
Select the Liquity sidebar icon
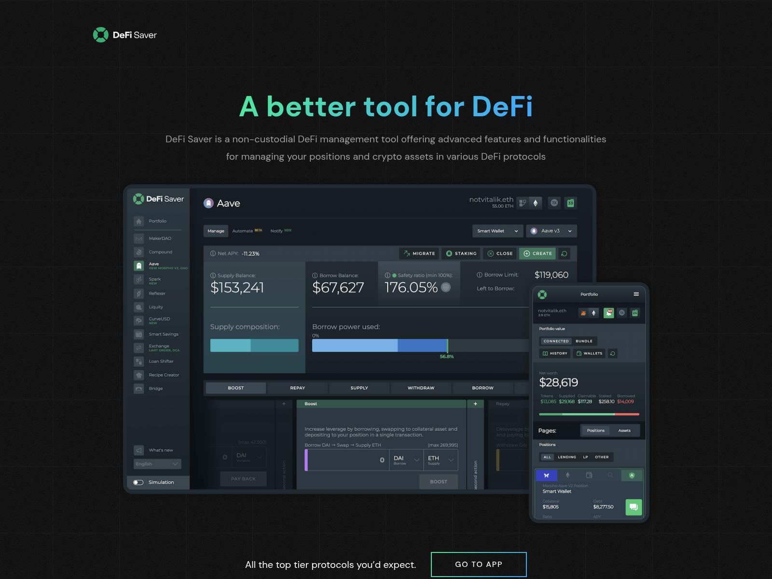139,307
